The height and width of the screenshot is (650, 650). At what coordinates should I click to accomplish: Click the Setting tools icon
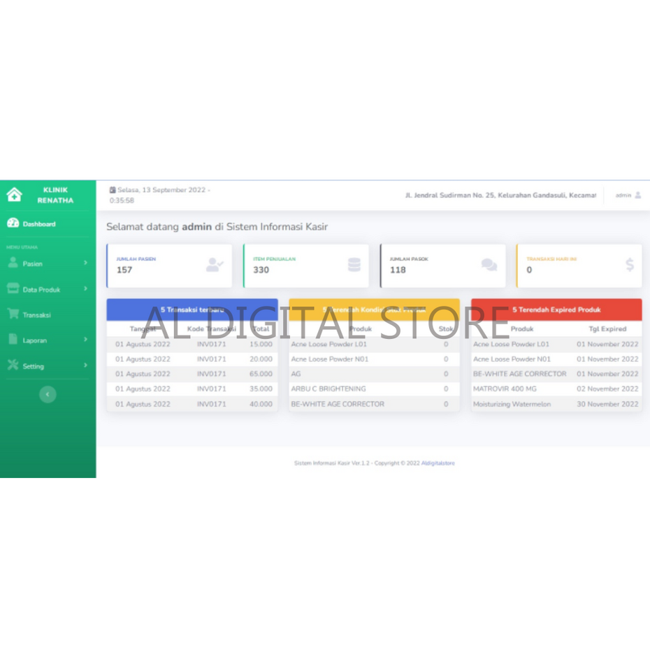pos(13,365)
